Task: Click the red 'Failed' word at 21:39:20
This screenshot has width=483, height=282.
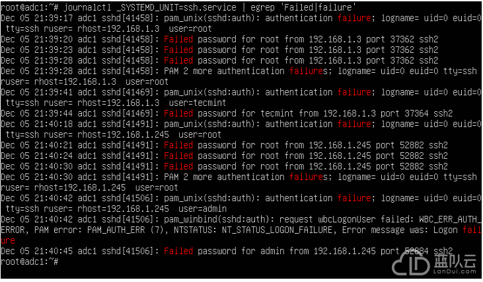Action: [178, 40]
